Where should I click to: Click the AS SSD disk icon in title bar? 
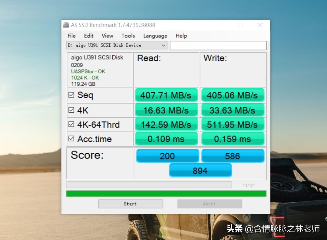coord(66,25)
